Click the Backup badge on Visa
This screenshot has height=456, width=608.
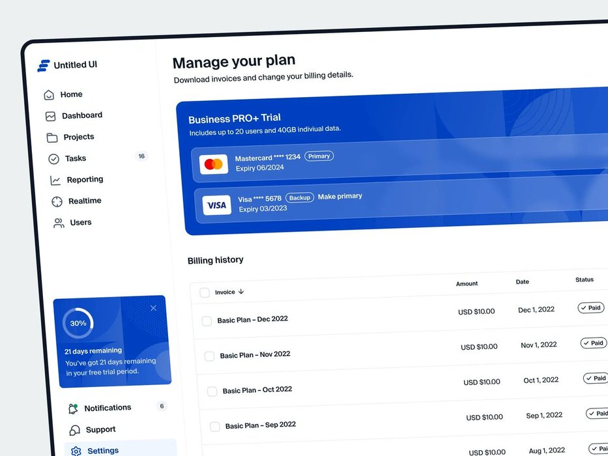point(300,197)
